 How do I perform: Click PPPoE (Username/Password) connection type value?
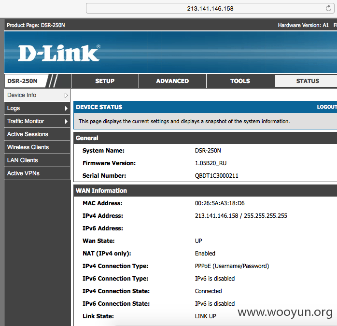(x=232, y=266)
